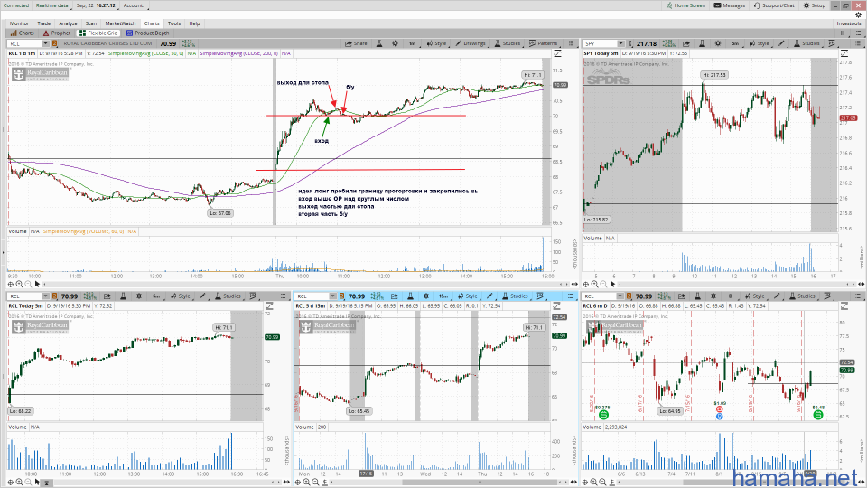This screenshot has width=867, height=488.
Task: Switch to the Monitor tab
Action: click(x=19, y=23)
